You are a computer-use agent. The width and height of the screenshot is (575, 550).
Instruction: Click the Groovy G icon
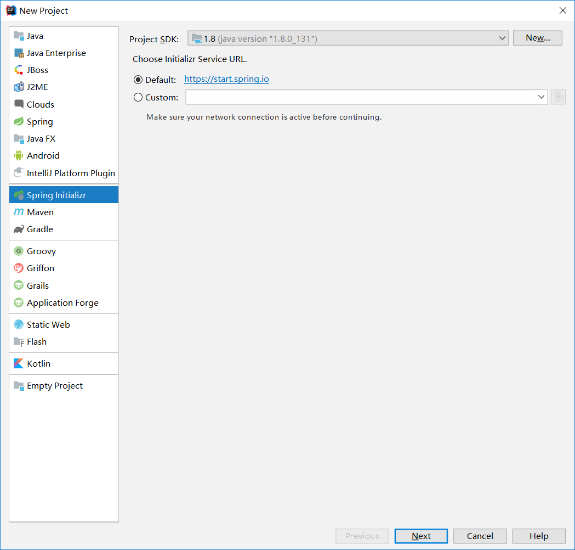coord(19,251)
